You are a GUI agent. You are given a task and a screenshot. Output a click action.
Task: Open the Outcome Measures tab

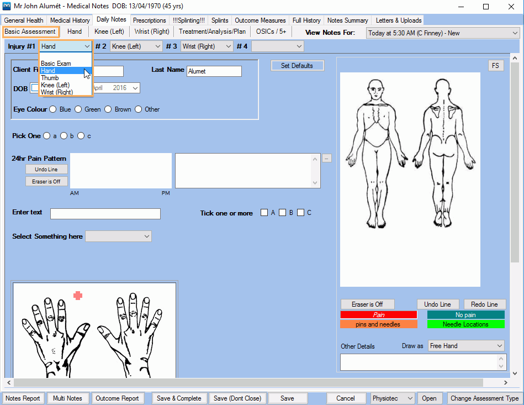(260, 20)
